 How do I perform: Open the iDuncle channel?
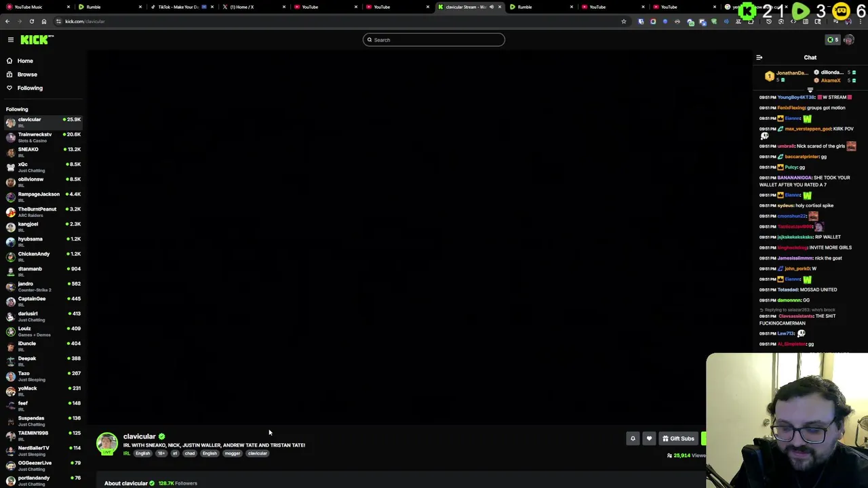(x=43, y=346)
